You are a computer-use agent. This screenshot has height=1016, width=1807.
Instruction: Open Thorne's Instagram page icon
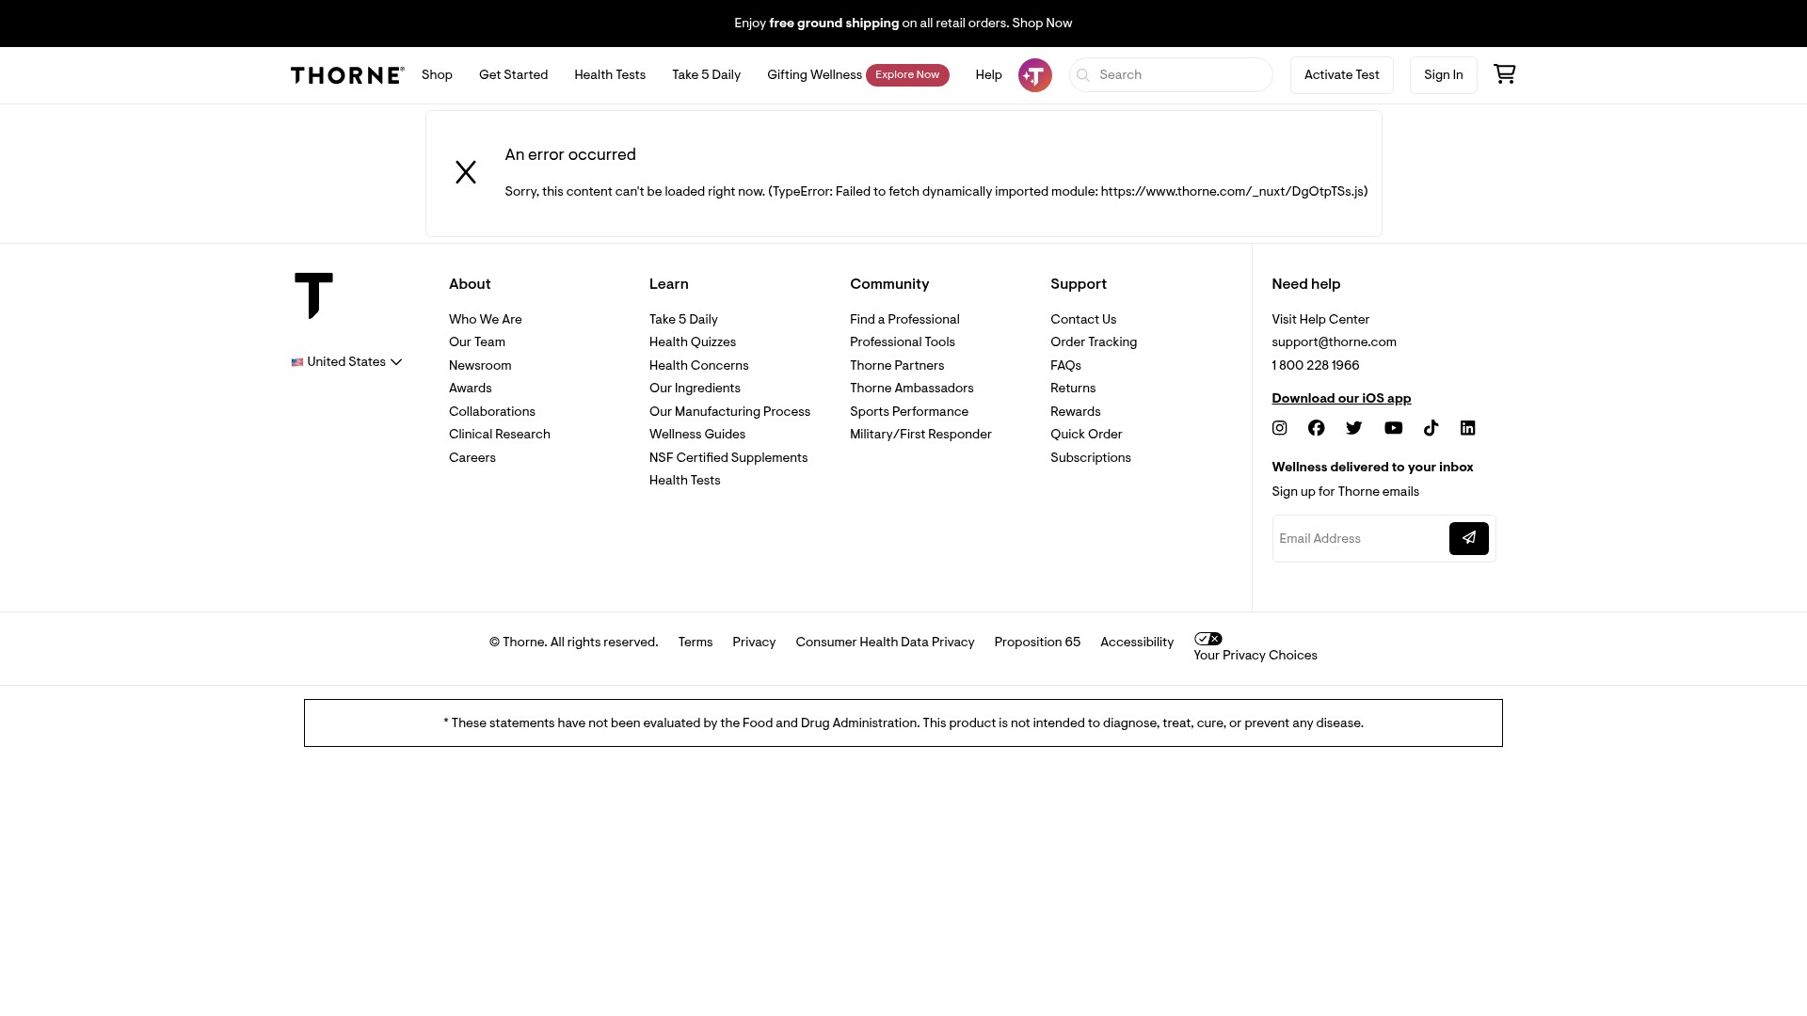(1279, 428)
